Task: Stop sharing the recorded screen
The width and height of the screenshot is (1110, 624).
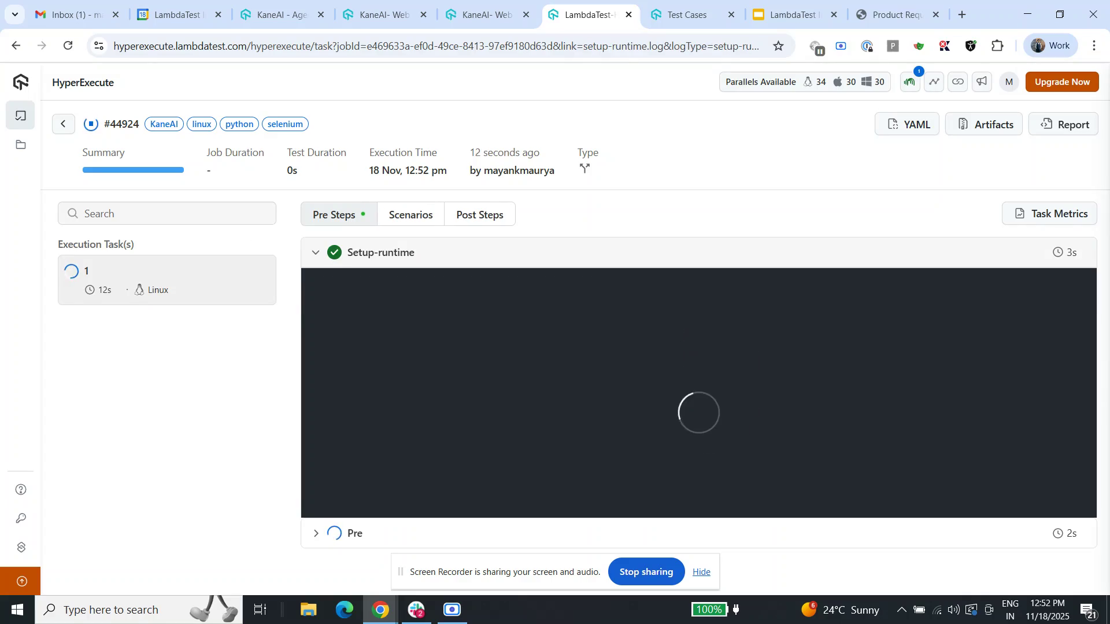Action: 646,571
